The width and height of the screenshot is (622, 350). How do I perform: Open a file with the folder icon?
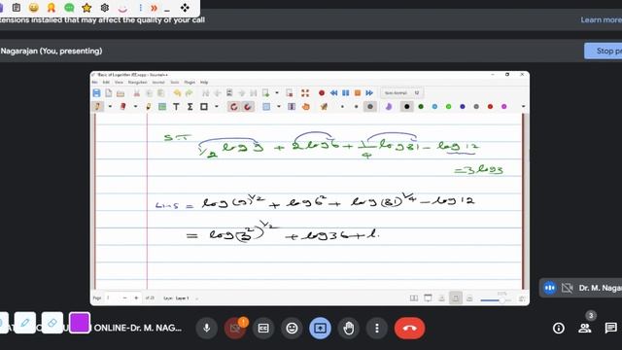[x=121, y=93]
